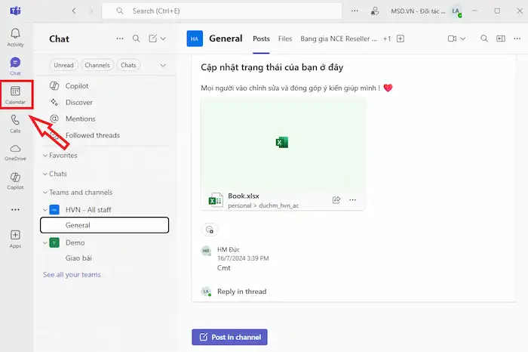Image resolution: width=528 pixels, height=352 pixels.
Task: Share the Book.xlsx file attachment
Action: (x=336, y=200)
